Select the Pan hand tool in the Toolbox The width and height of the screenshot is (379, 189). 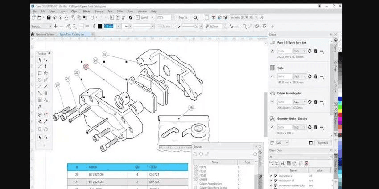point(45,129)
